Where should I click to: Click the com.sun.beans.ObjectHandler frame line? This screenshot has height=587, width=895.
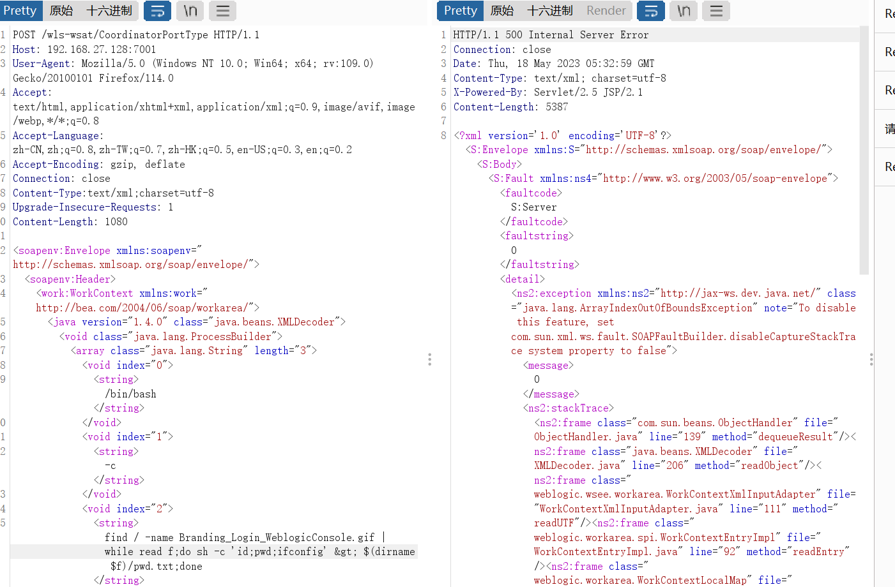point(686,423)
